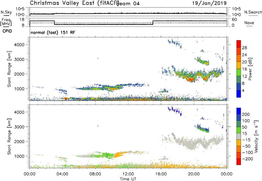Select the '12:00' time axis tick
This screenshot has height=181, width=262.
click(x=128, y=174)
